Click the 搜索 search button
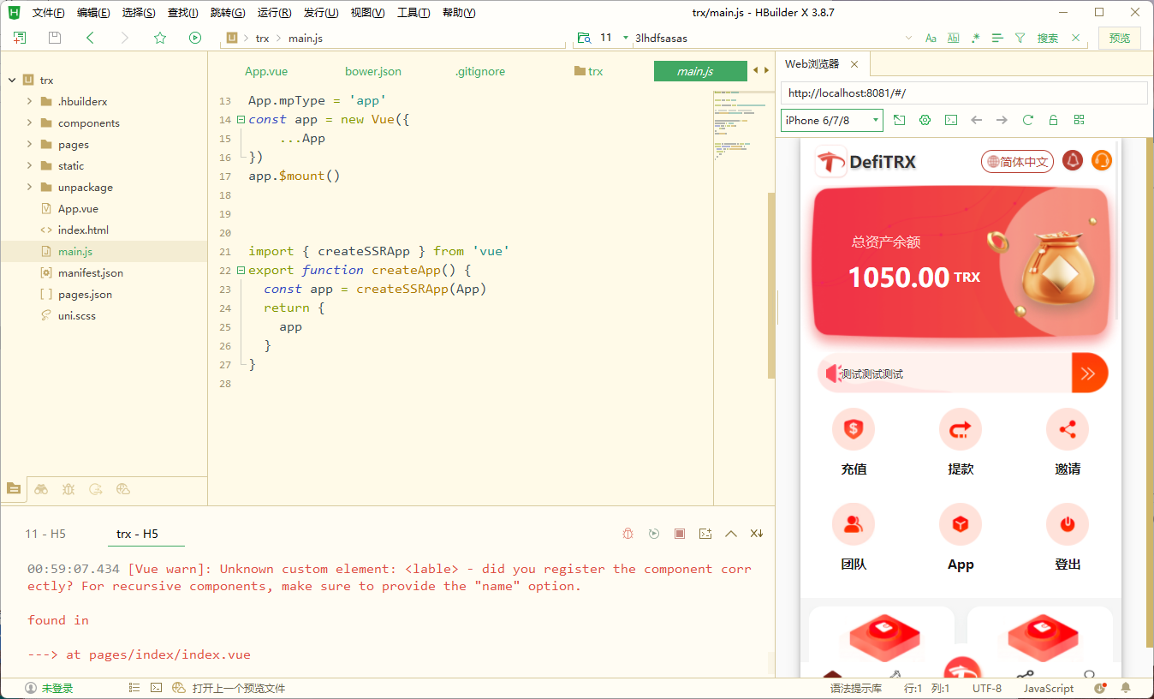 coord(1048,38)
